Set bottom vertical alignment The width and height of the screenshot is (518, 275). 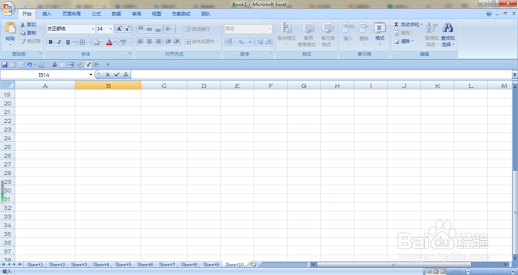click(x=158, y=29)
